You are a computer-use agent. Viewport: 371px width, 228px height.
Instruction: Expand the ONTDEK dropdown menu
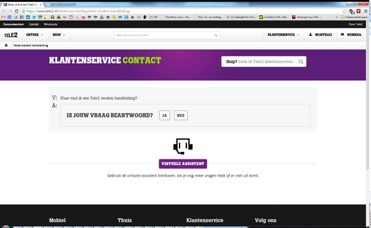(x=35, y=35)
